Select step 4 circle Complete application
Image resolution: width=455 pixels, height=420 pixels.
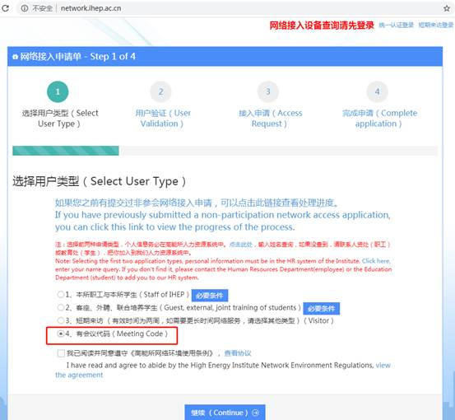pos(377,91)
